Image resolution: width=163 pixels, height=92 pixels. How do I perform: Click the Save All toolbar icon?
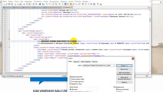12,4
